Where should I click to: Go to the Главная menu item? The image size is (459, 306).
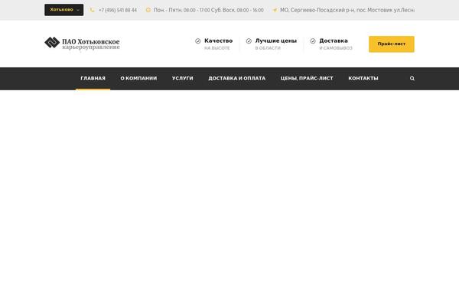pos(93,79)
